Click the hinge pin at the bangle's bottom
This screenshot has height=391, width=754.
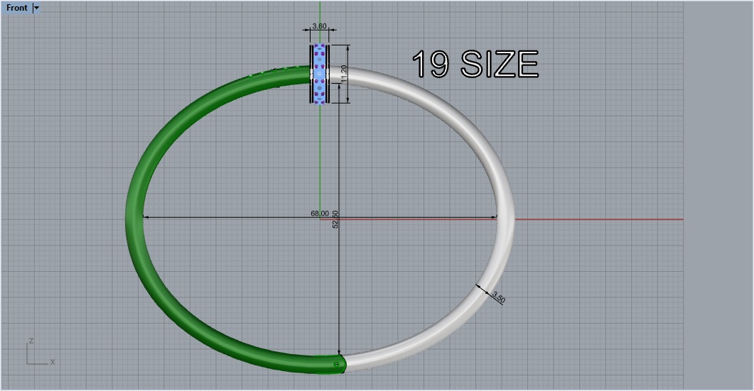point(336,365)
